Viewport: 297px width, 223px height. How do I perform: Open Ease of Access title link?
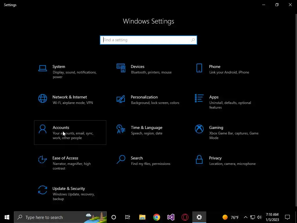point(65,158)
